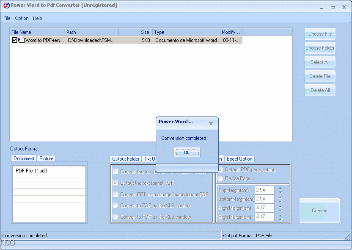
Task: Toggle Output the text format PDF
Action: (115, 183)
